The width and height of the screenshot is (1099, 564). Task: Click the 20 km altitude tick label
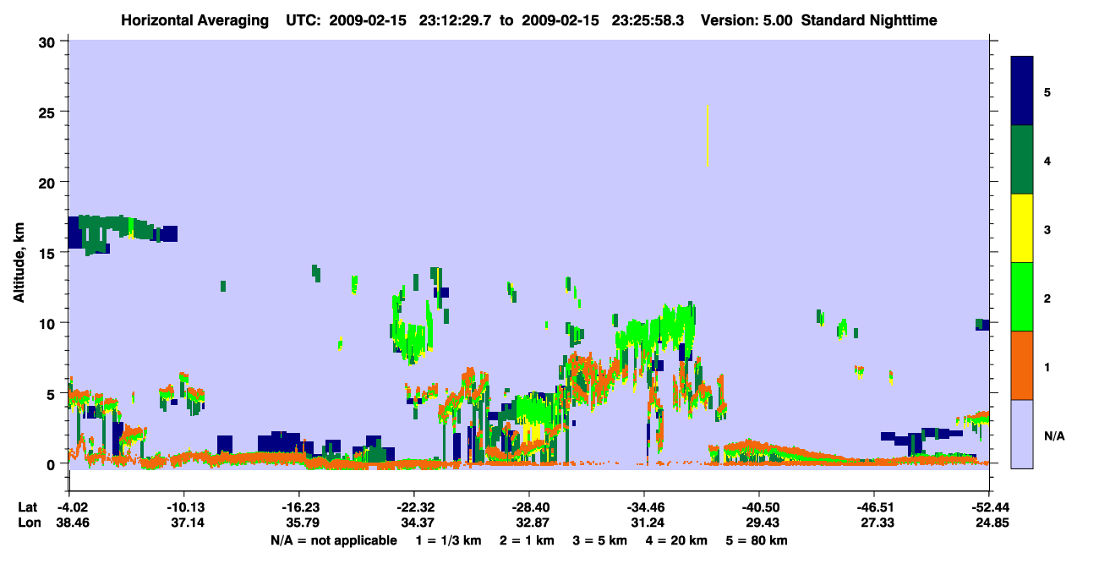click(48, 183)
